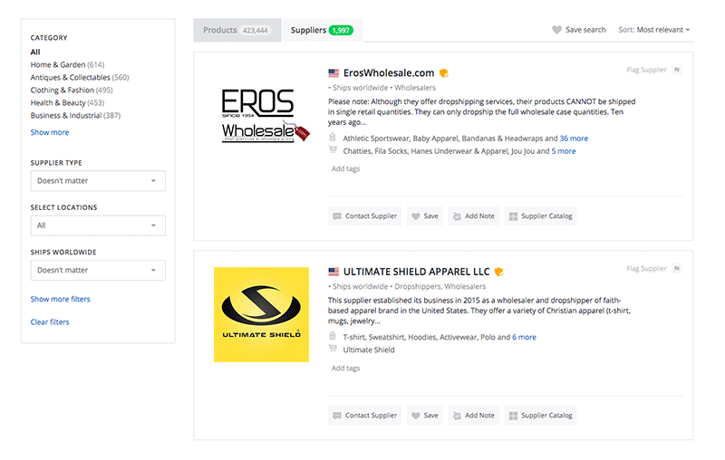
Task: Click the Ultimate Shield logo thumbnail
Action: click(x=261, y=314)
